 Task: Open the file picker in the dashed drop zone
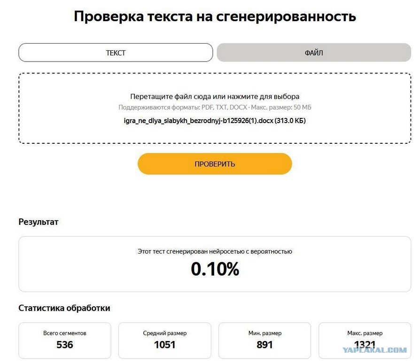coord(215,108)
